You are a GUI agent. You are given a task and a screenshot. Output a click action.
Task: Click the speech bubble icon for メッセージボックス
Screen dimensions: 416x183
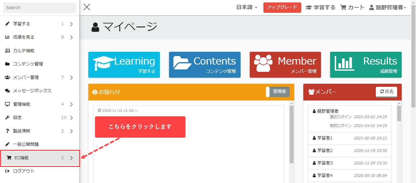tap(7, 91)
